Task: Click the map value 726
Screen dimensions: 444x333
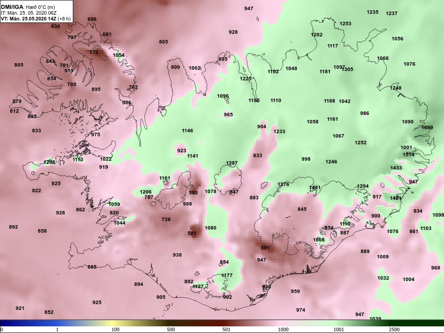Action: [x=166, y=219]
